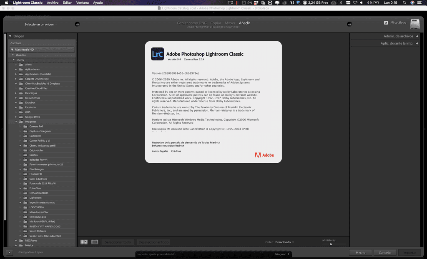Click the camera icon in the menu bar
This screenshot has width=427, height=259.
coord(230,3)
